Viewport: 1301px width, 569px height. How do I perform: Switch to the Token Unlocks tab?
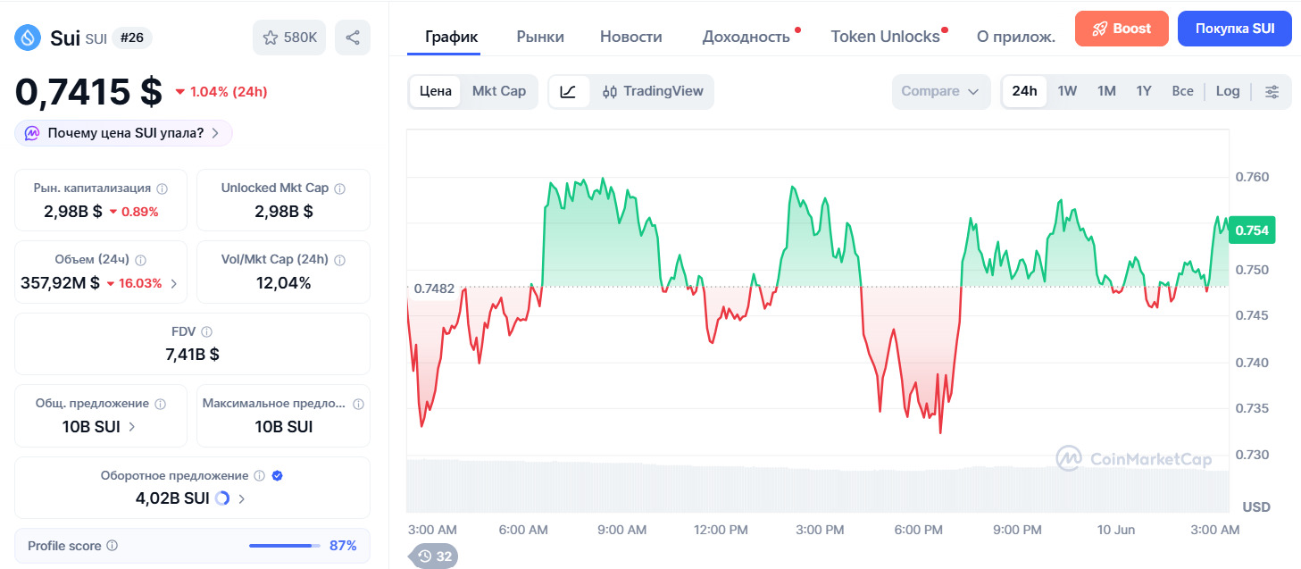tap(885, 37)
